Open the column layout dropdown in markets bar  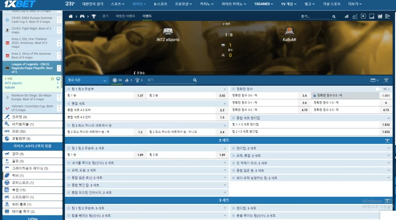point(375,80)
